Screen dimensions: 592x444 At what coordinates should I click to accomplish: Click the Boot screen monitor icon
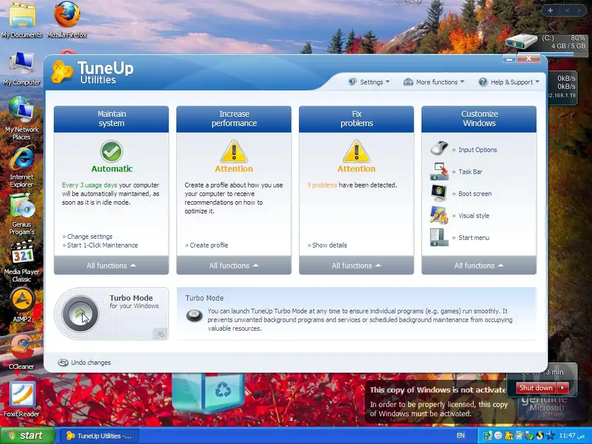(439, 193)
